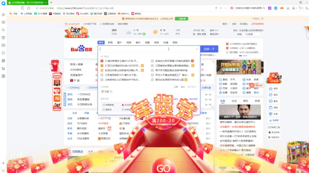The width and height of the screenshot is (309, 173).
Task: Open shopping cart icon in left sidebar
Action: pyautogui.click(x=3, y=68)
